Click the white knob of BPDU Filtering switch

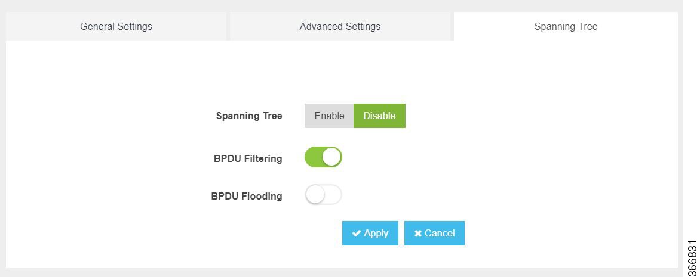(x=331, y=157)
